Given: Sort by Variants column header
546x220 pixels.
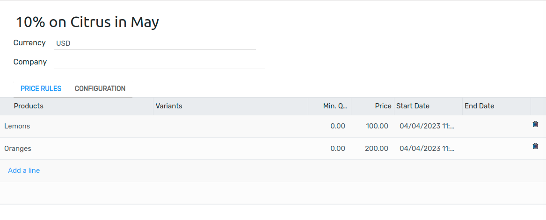Looking at the screenshot, I should 231,106.
